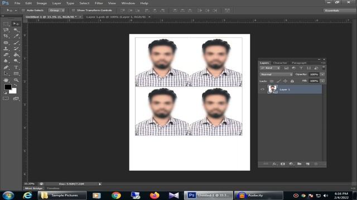Select the Rectangle shape tool
Image resolution: width=357 pixels, height=200 pixels.
[16, 73]
